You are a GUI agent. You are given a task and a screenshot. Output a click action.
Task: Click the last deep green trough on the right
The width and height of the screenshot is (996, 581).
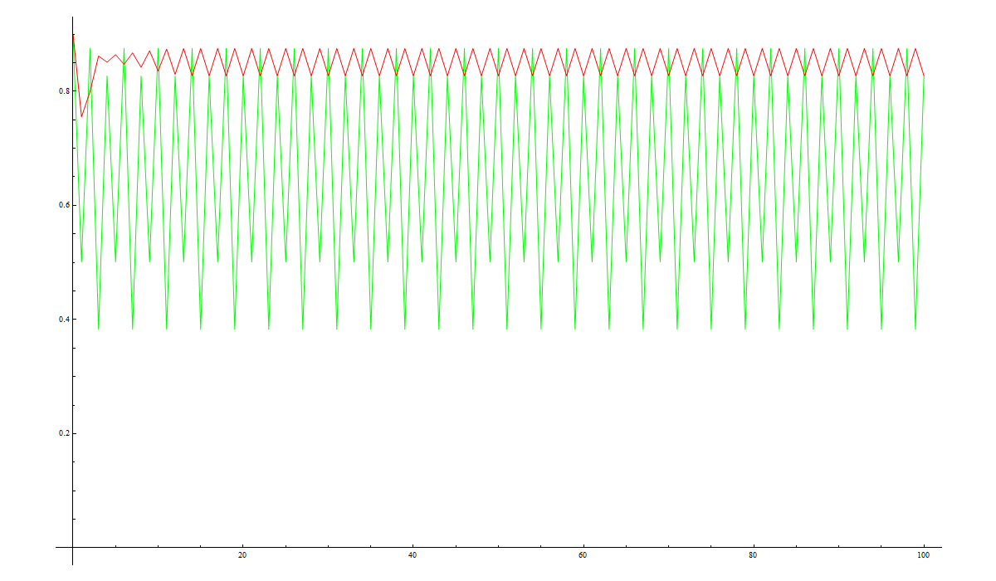[x=915, y=329]
